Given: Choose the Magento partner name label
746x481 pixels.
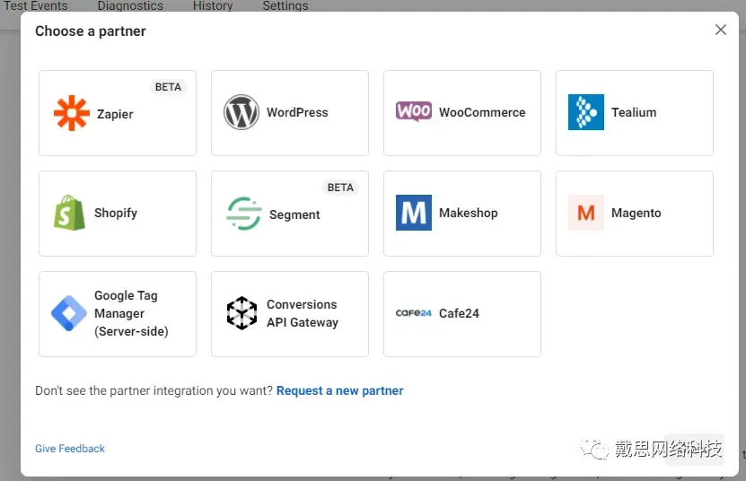Looking at the screenshot, I should [x=636, y=214].
